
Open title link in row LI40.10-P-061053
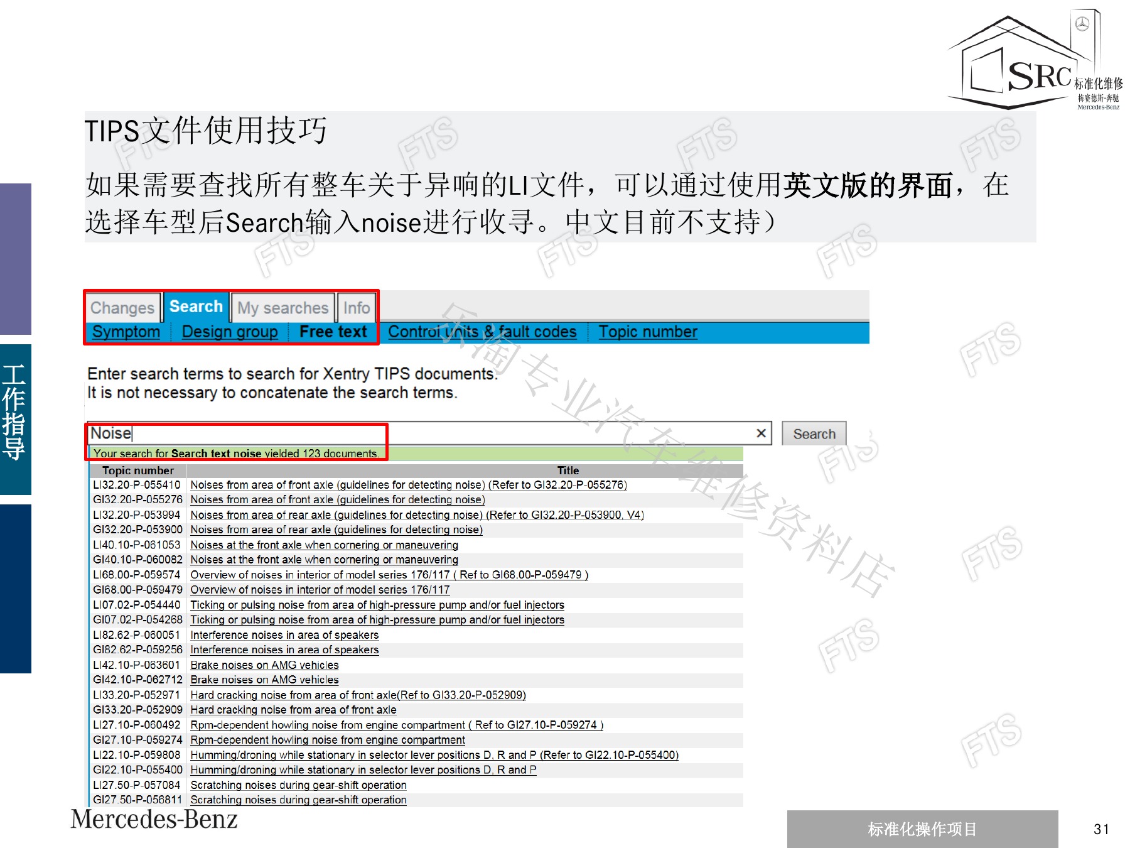[325, 545]
